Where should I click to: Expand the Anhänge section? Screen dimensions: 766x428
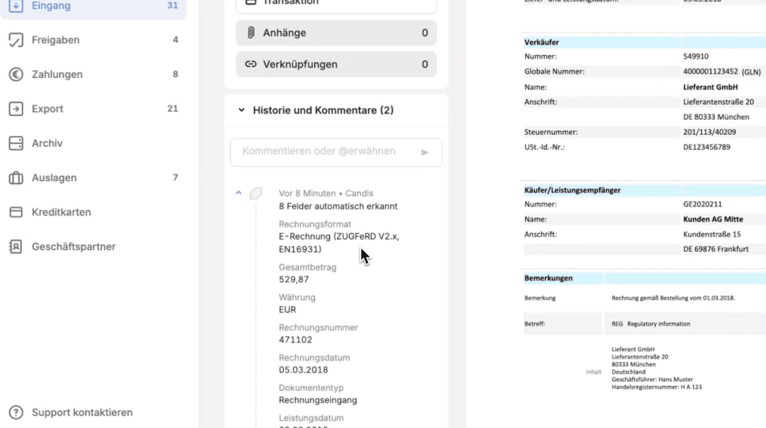coord(336,33)
